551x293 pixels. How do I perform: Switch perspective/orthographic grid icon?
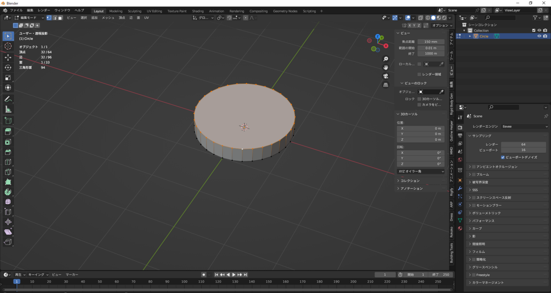tap(386, 85)
